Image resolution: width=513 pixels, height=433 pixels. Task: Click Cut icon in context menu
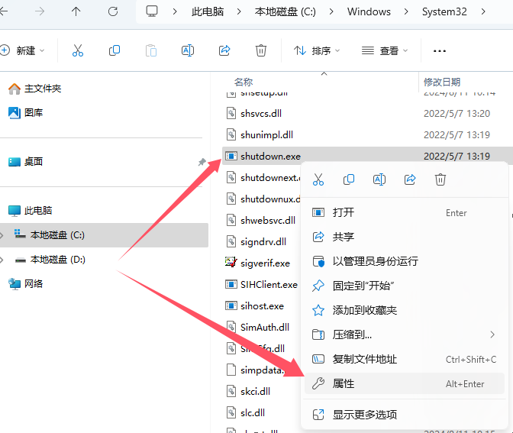318,179
